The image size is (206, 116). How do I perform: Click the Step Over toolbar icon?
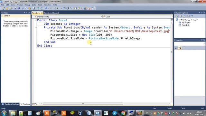click(x=68, y=8)
